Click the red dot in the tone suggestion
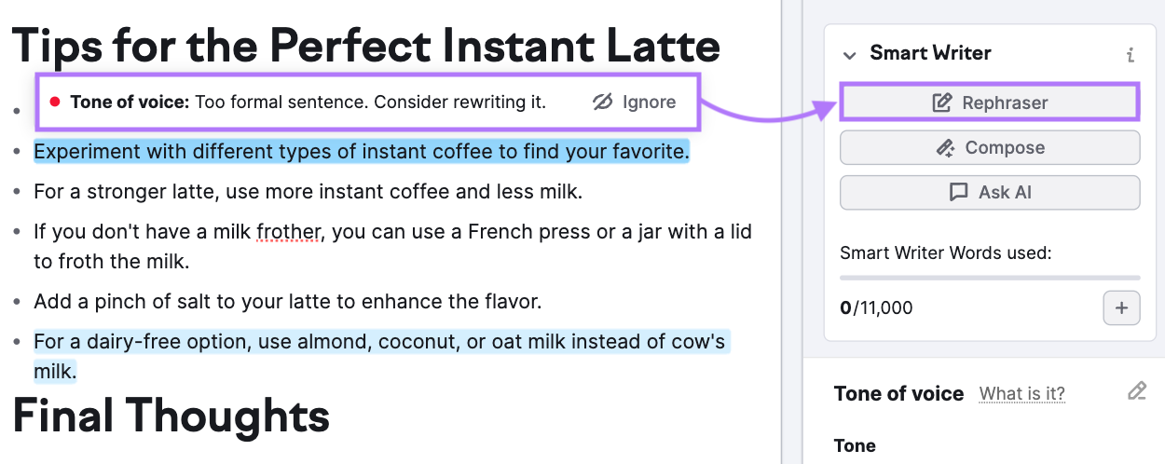The height and width of the screenshot is (464, 1165). (55, 102)
